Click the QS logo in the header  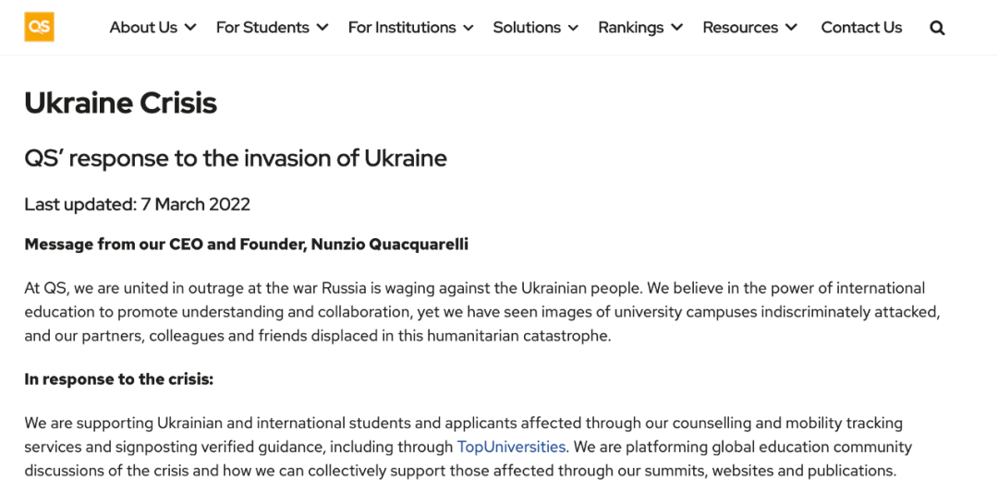pos(39,27)
